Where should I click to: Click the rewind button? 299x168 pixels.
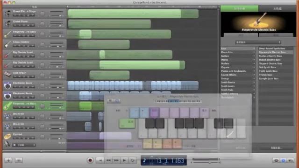(x=108, y=161)
